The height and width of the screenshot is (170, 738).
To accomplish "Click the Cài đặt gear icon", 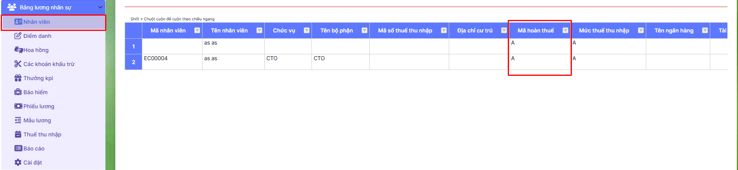I will click(18, 163).
